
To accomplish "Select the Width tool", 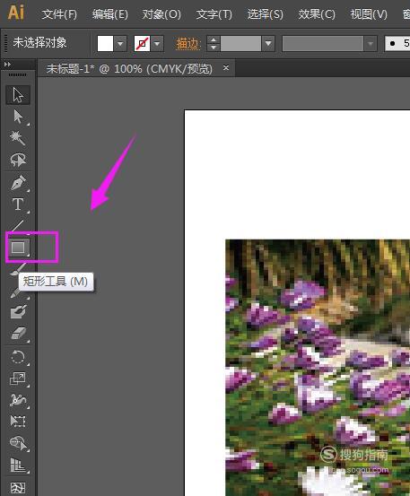I will coord(18,400).
